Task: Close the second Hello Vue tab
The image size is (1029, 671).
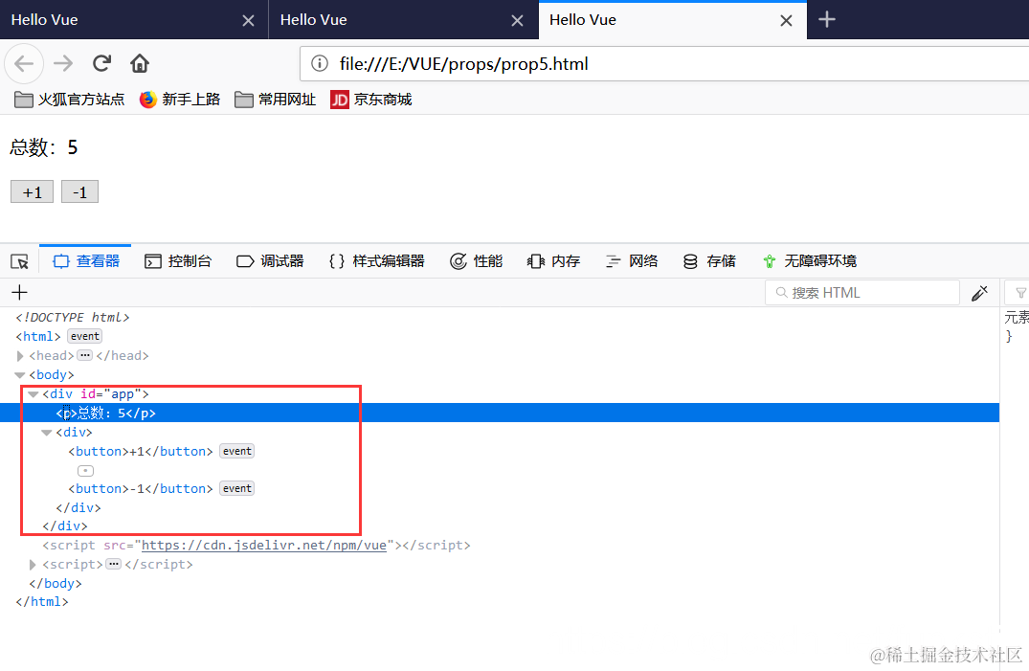Action: point(517,20)
